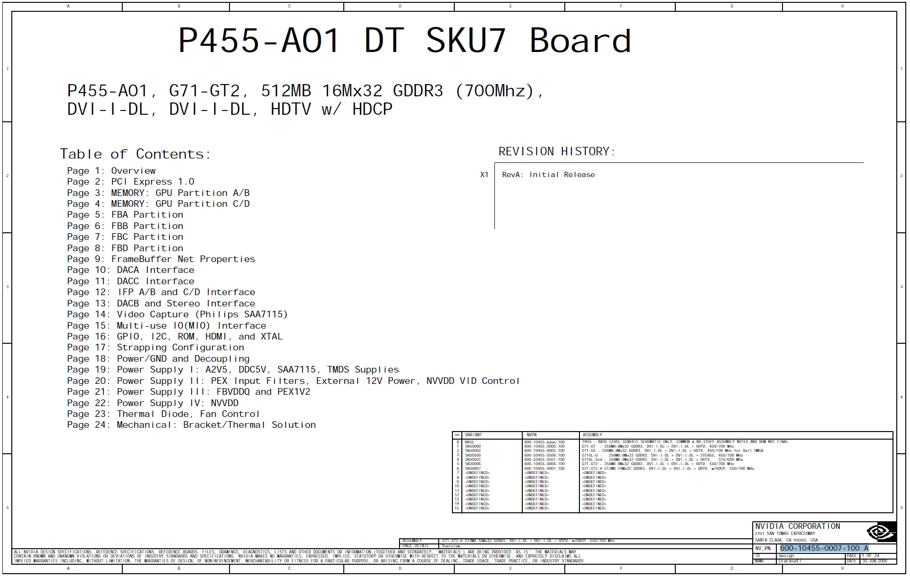Click highlighted NV_PN '600-10455-0007-100 A' field
The height and width of the screenshot is (577, 910).
point(824,549)
